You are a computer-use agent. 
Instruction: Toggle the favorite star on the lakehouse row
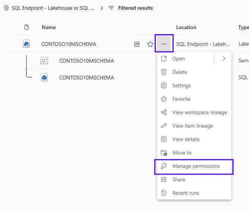pyautogui.click(x=150, y=44)
